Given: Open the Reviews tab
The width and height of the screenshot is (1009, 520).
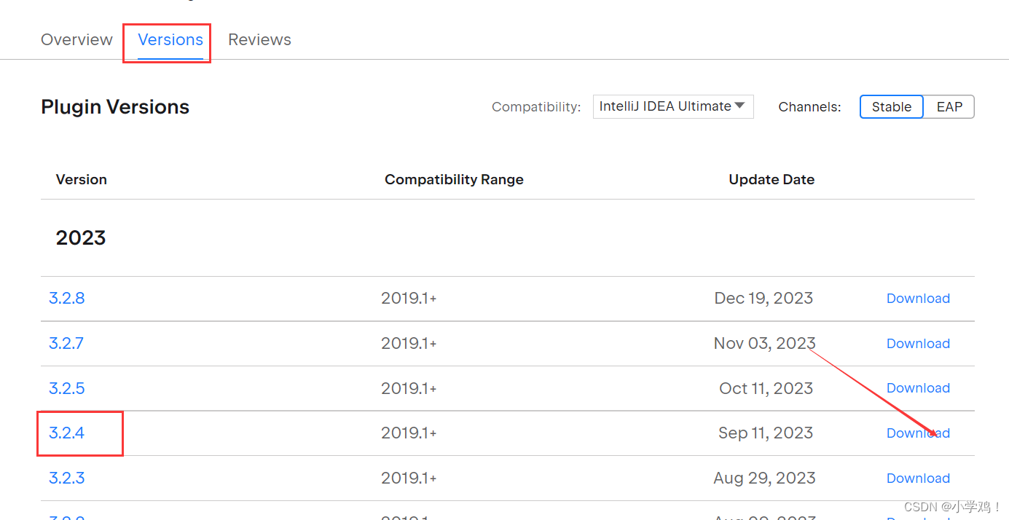Looking at the screenshot, I should click(259, 39).
